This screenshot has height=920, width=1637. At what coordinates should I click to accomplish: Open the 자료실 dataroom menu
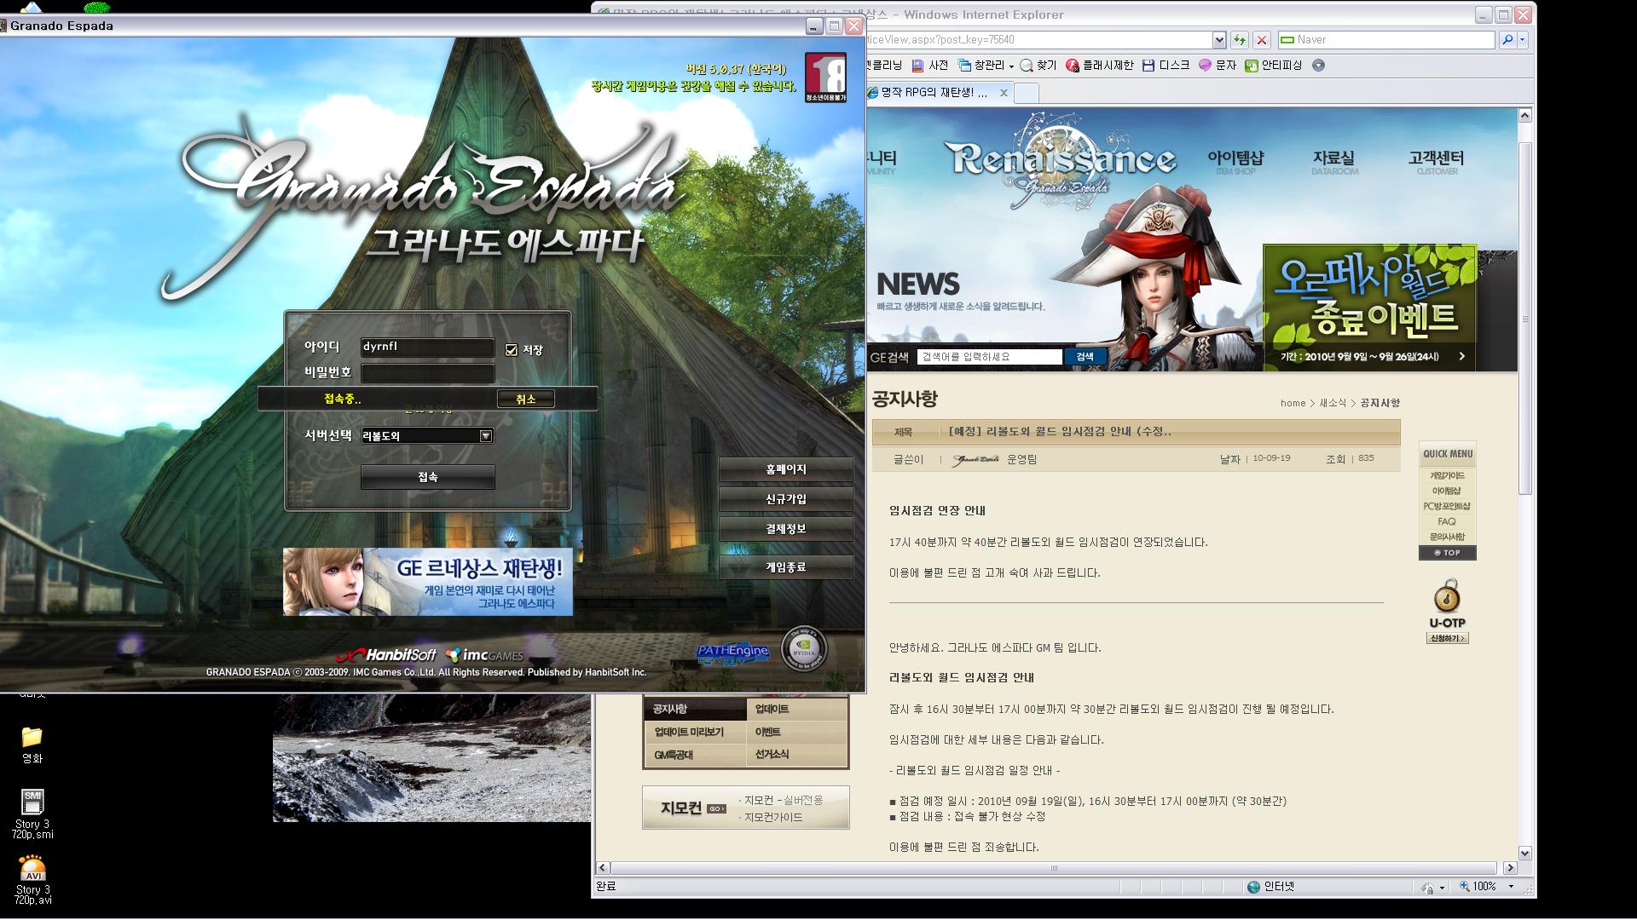click(1333, 160)
